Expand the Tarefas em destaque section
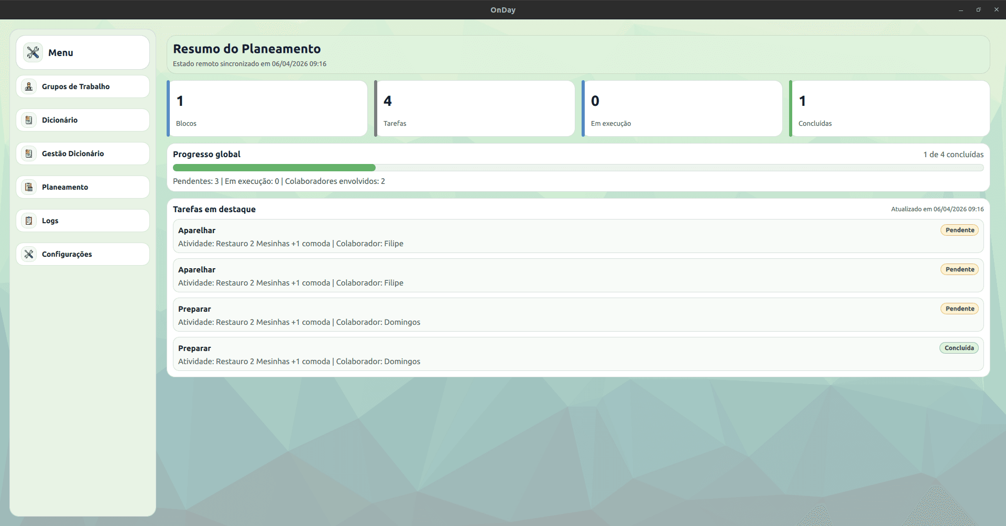 (x=214, y=209)
